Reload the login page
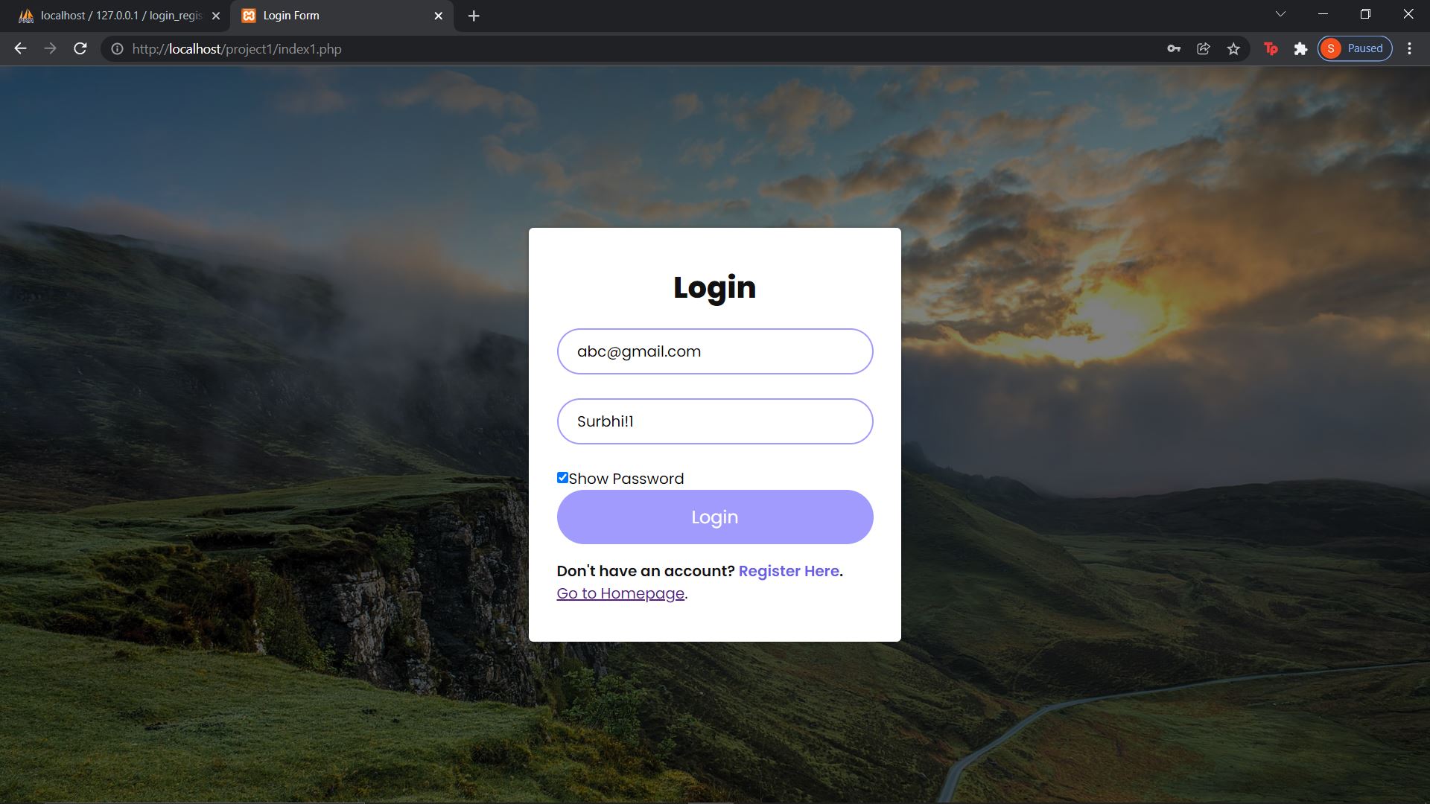 [79, 48]
